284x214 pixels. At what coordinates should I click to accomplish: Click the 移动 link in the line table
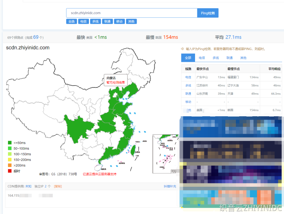[x=188, y=102]
